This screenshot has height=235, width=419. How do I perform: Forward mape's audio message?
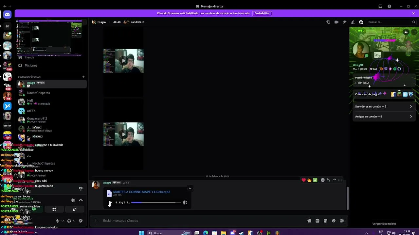tap(334, 180)
